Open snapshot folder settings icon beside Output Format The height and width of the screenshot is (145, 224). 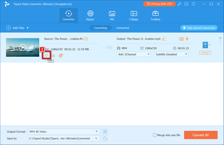tap(105, 132)
